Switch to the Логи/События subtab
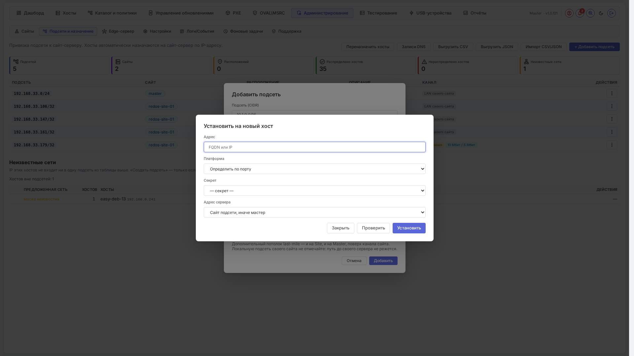Screen dimensions: 634x356 click(197, 31)
